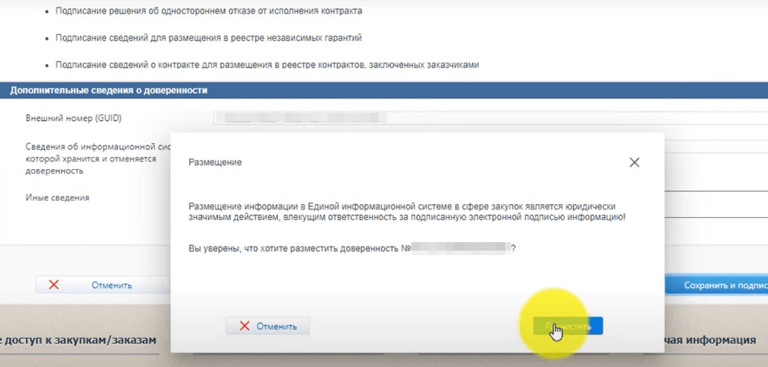Click the bullet about реестре контрактов, заключенных заказчиками
The image size is (768, 367).
pos(267,64)
